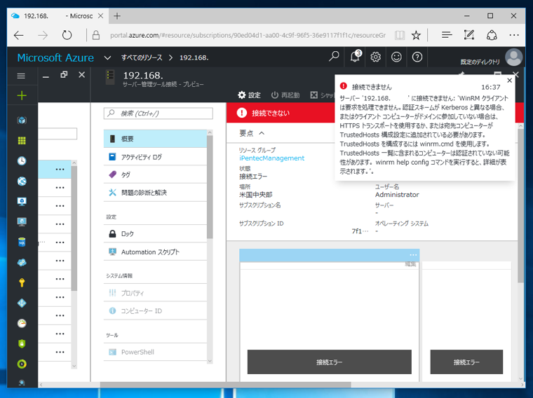
Task: Expand Microsoft Azure header dropdown chevron
Action: (x=107, y=57)
